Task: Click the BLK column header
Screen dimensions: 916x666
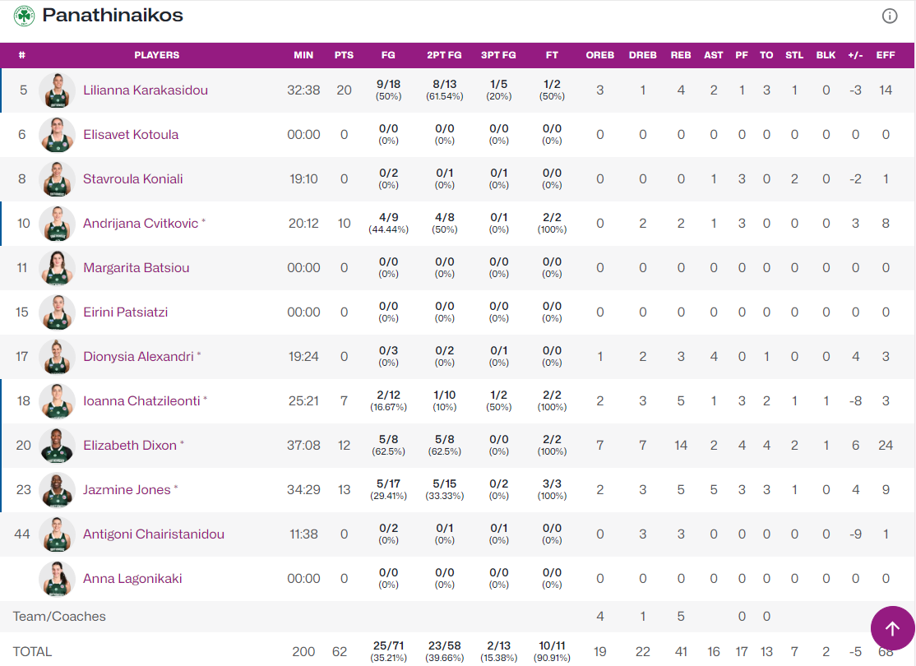Action: pyautogui.click(x=826, y=55)
